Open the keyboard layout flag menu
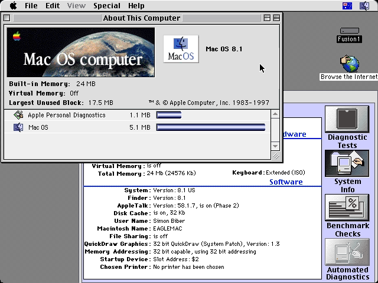 348,5
